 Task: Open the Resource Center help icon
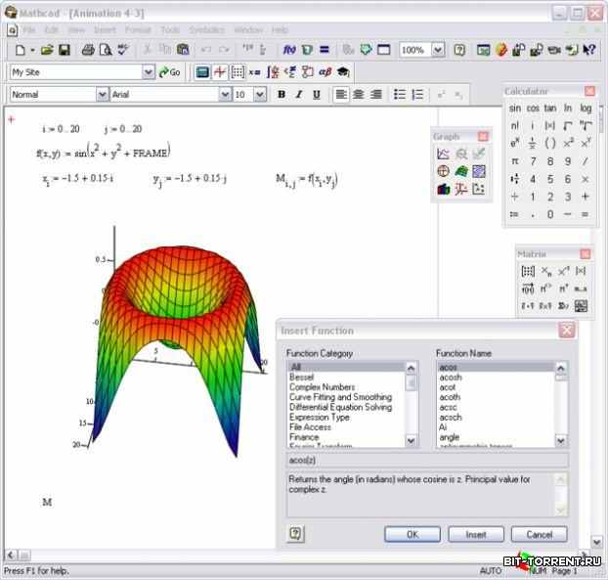point(459,50)
